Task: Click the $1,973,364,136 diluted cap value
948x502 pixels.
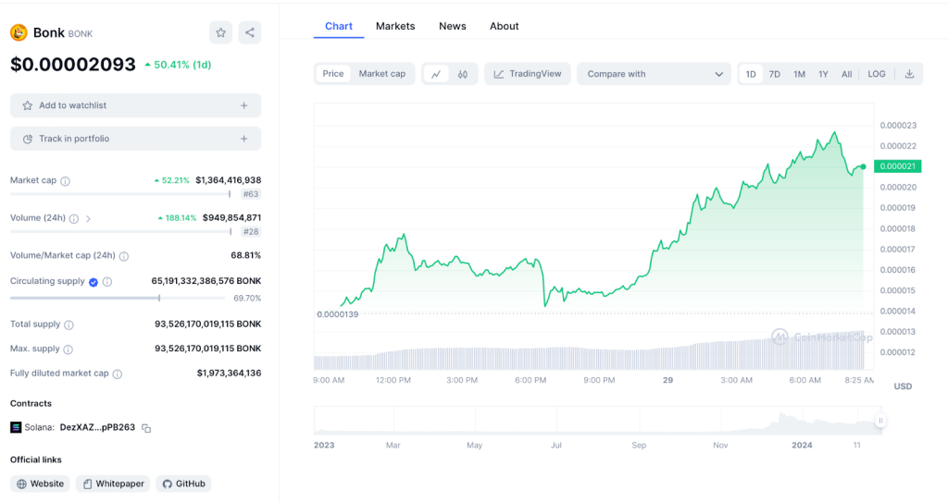Action: pyautogui.click(x=230, y=373)
